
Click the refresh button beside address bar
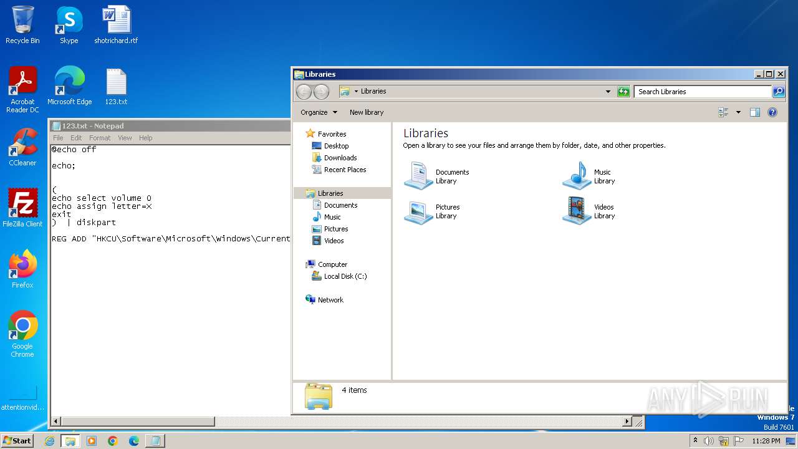tap(623, 92)
